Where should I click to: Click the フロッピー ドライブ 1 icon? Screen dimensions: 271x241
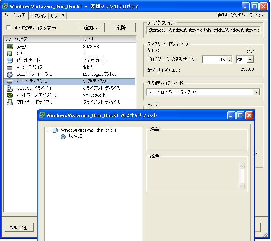10,102
